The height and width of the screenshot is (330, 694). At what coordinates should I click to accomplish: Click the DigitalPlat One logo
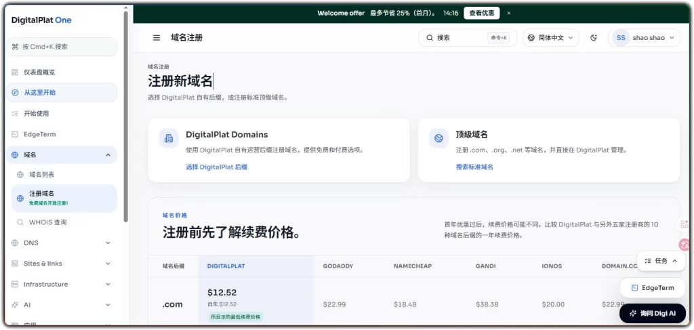(x=41, y=20)
